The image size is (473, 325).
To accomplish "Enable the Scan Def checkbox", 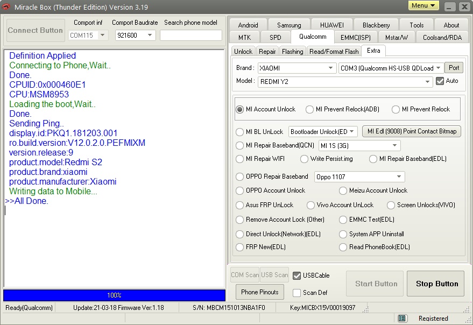I will tap(297, 293).
